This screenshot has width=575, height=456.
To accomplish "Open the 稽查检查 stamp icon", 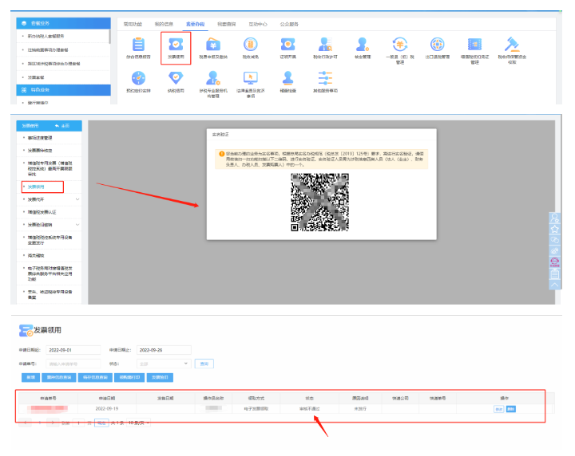I will (x=287, y=78).
